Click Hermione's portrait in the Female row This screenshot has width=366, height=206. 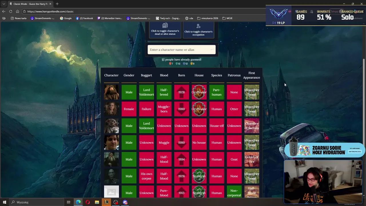(x=111, y=109)
